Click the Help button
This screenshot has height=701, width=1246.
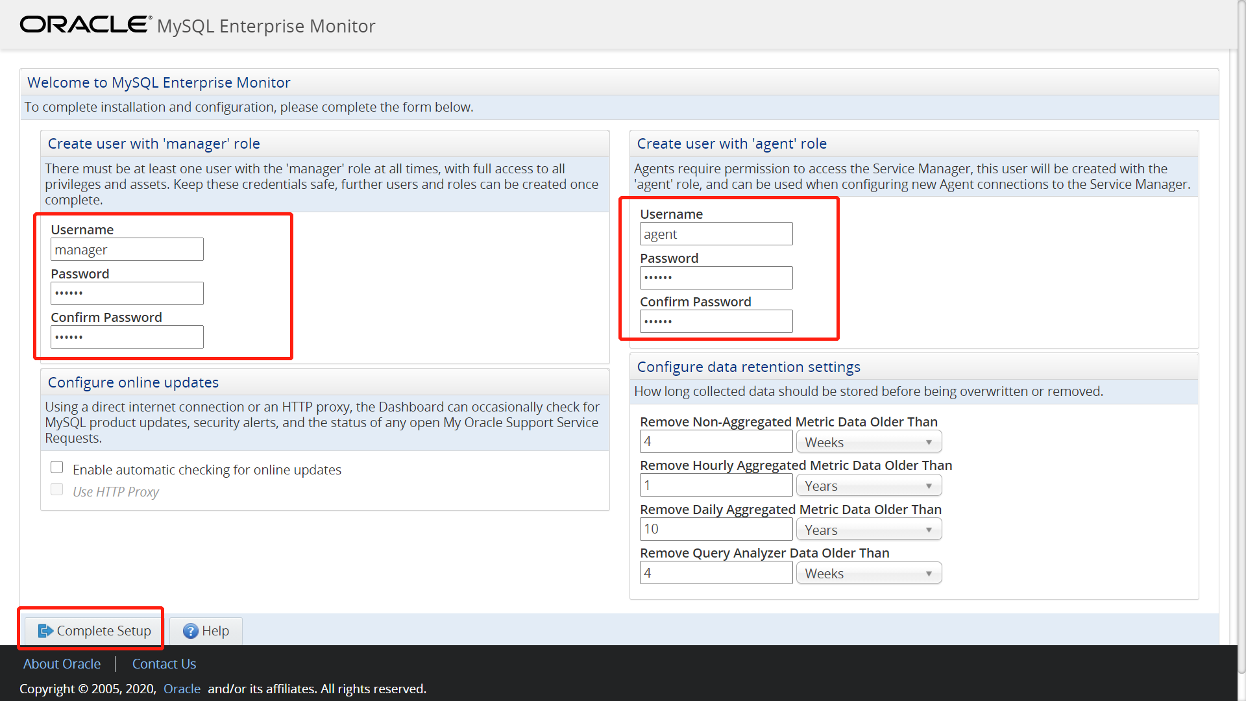[206, 631]
